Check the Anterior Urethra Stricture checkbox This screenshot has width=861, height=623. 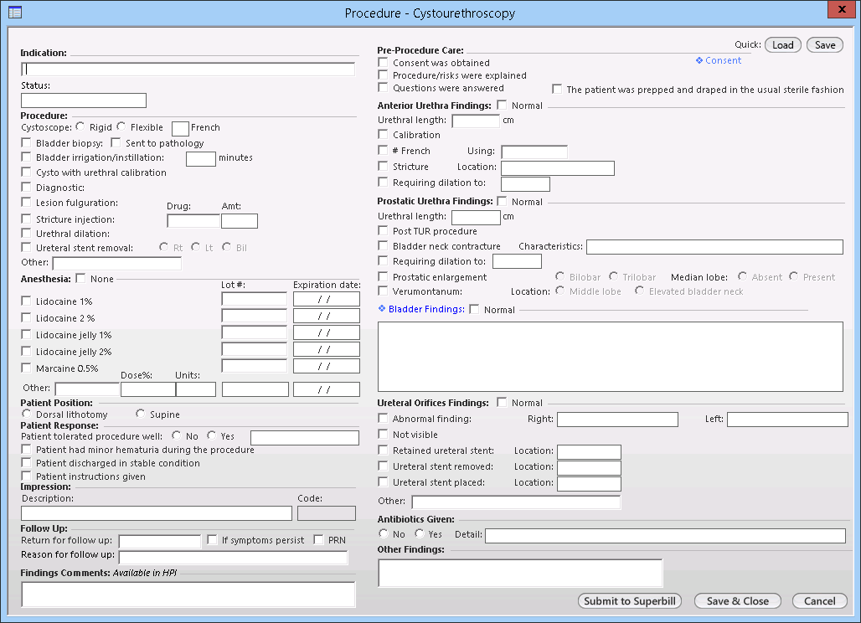point(383,166)
